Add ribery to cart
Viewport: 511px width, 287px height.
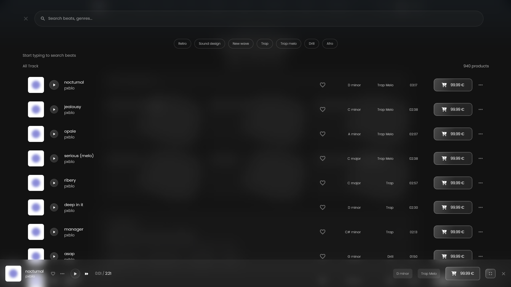(453, 183)
